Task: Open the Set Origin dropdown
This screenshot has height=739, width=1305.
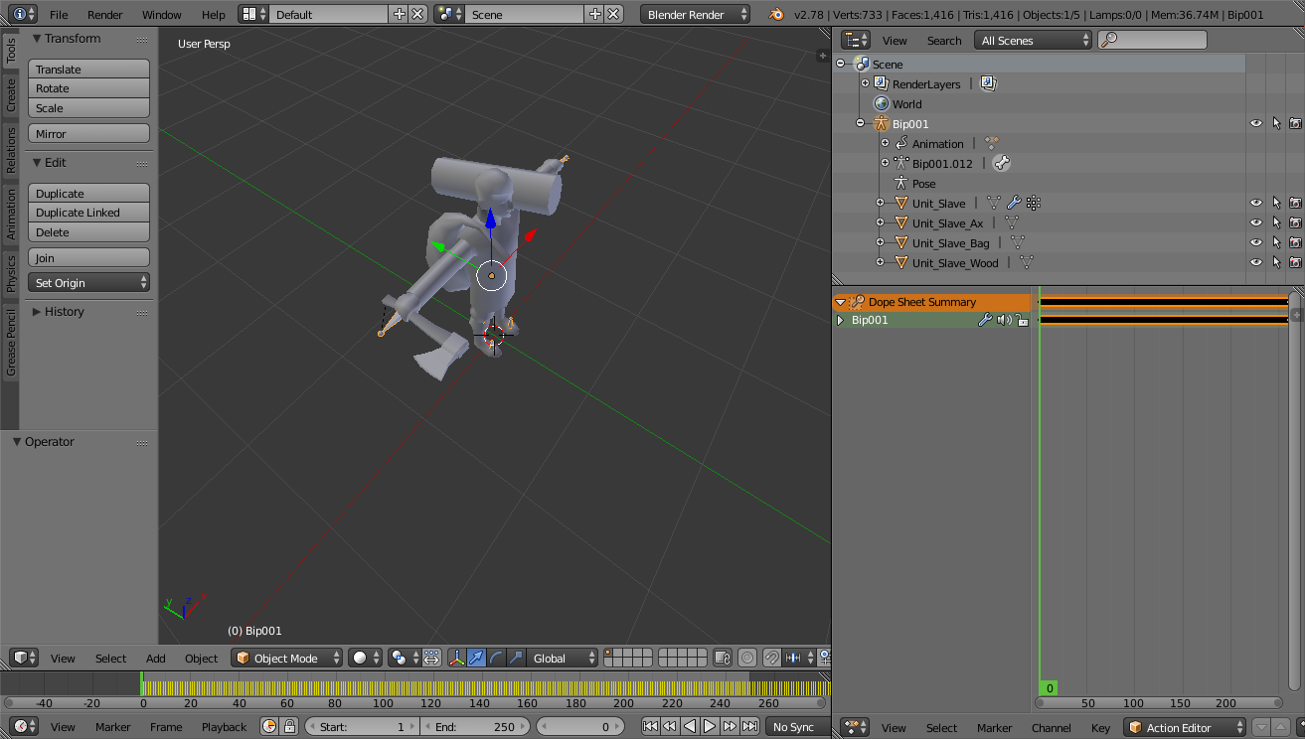Action: tap(89, 283)
